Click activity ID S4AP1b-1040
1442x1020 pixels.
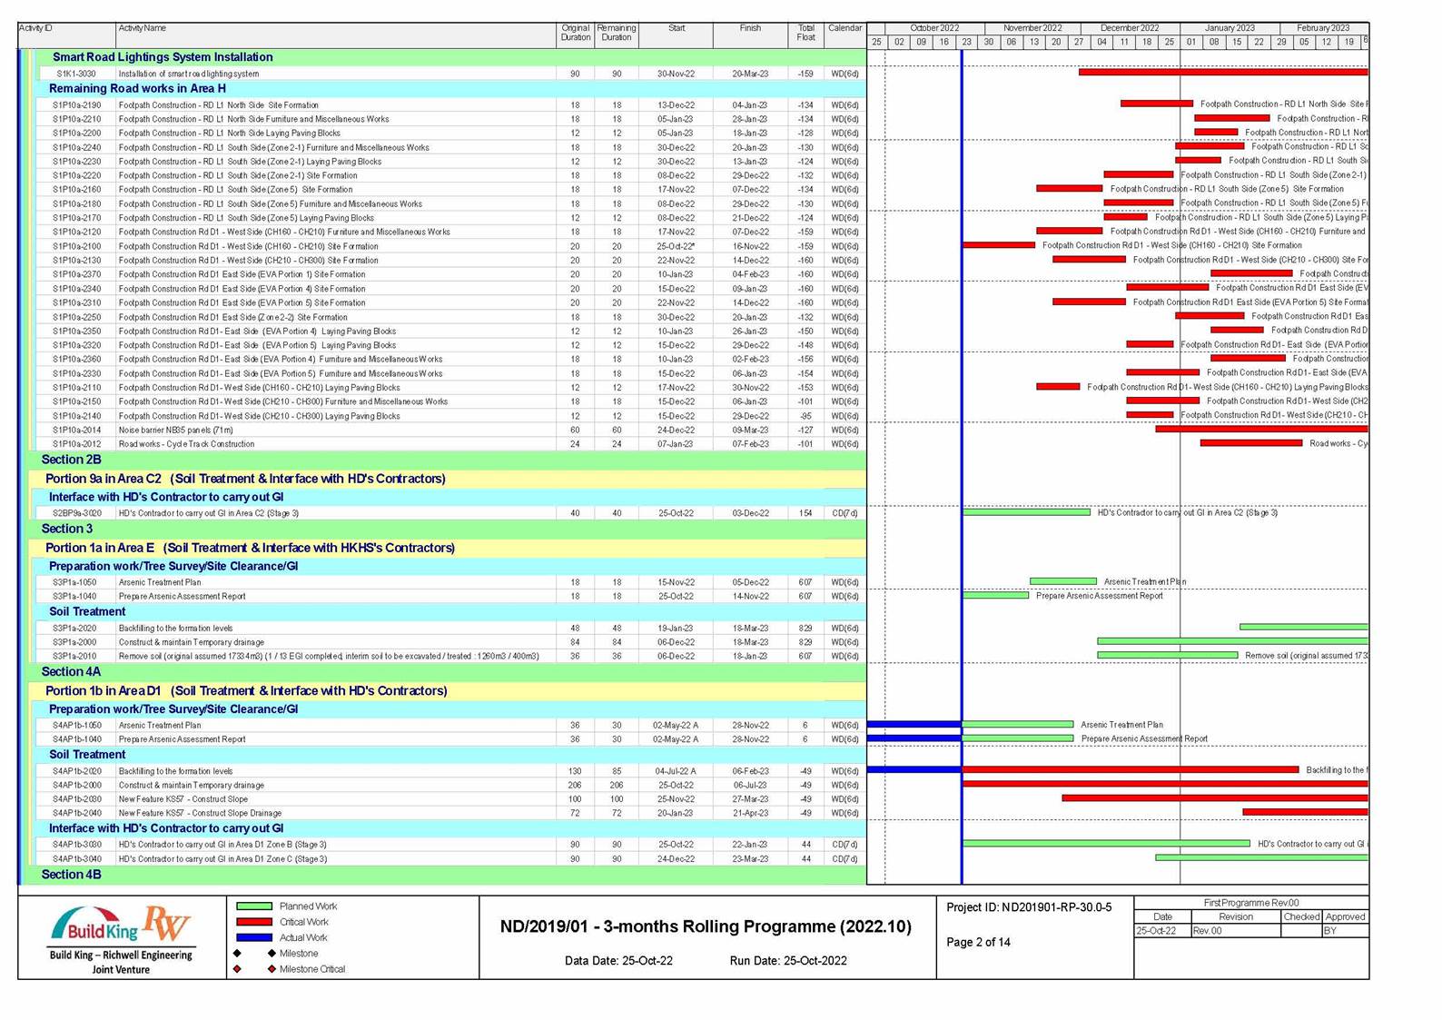[77, 739]
